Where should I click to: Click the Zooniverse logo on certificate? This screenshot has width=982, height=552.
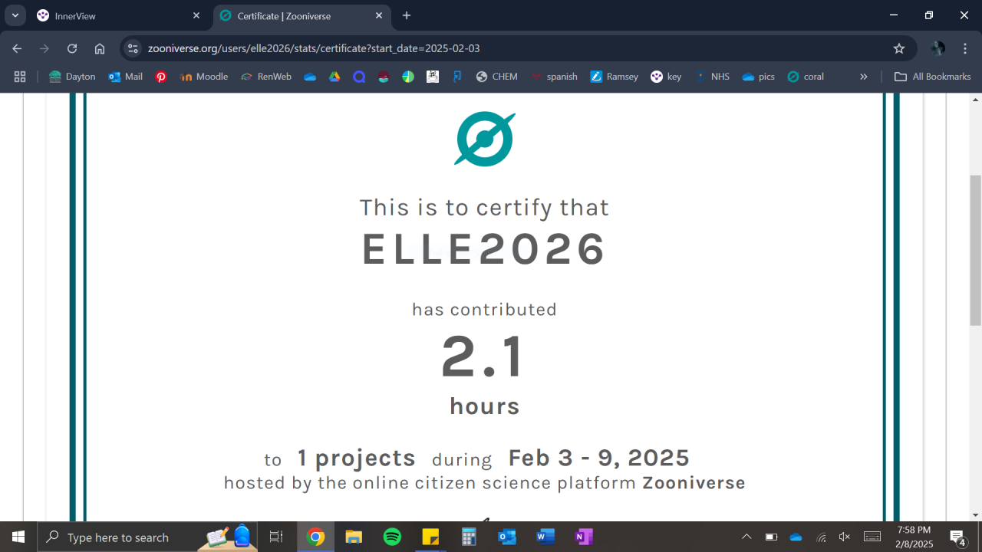tap(485, 139)
